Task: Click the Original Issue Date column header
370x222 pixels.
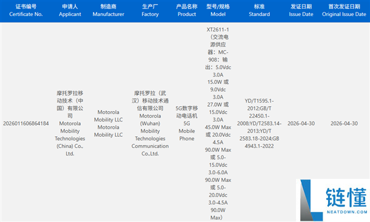Action: [344, 10]
